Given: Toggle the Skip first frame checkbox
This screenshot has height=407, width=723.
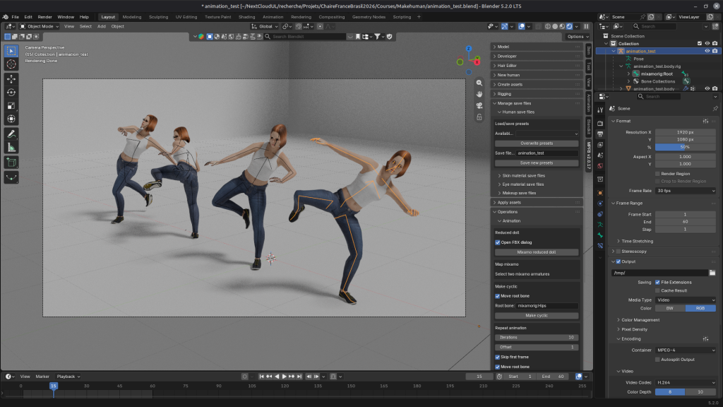Looking at the screenshot, I should tap(498, 357).
